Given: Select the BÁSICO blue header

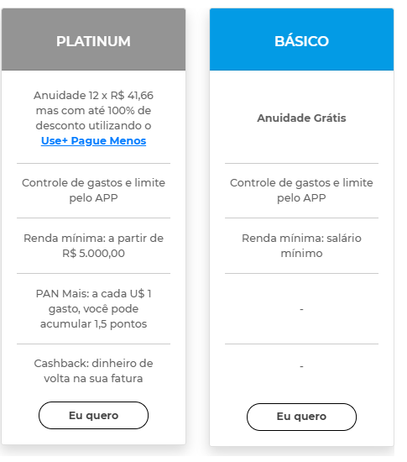Looking at the screenshot, I should click(x=301, y=39).
